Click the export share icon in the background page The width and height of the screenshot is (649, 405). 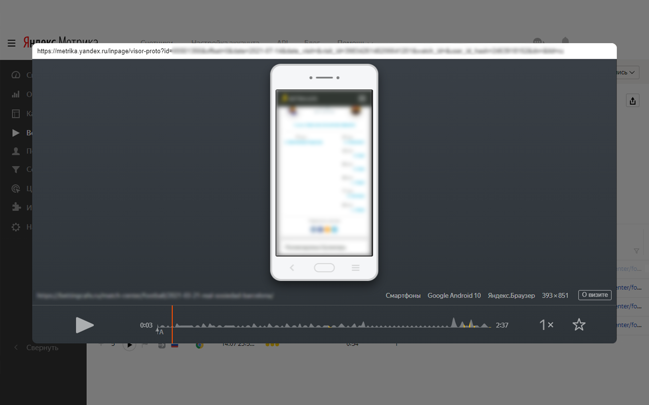point(632,101)
